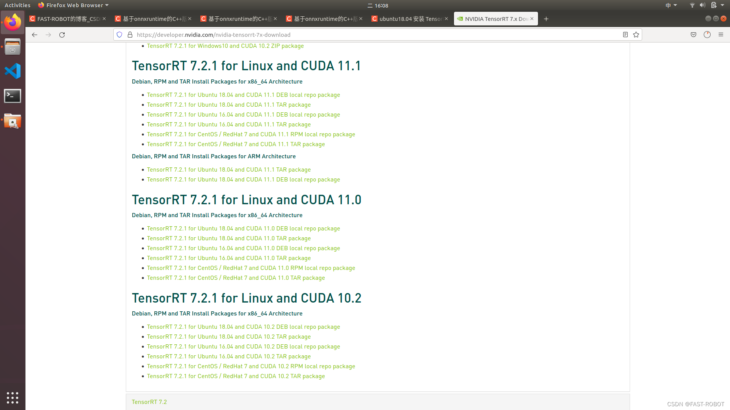Download TensorRT 7.2.1 Ubuntu 18.04 CUDA 11.1 DEB package

[243, 95]
